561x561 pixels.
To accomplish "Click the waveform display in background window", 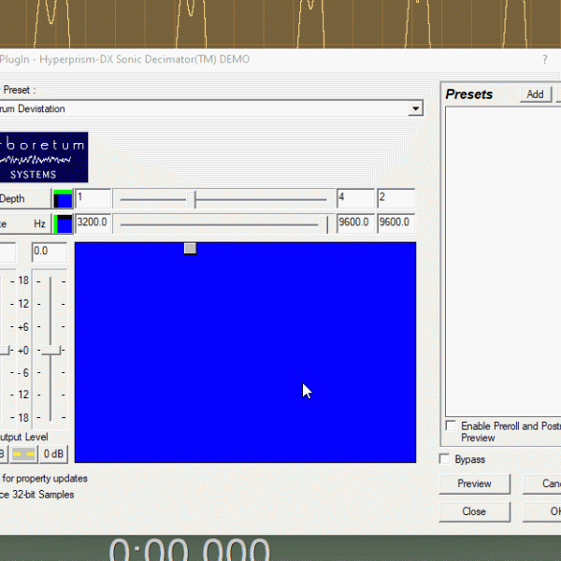I will tap(280, 23).
